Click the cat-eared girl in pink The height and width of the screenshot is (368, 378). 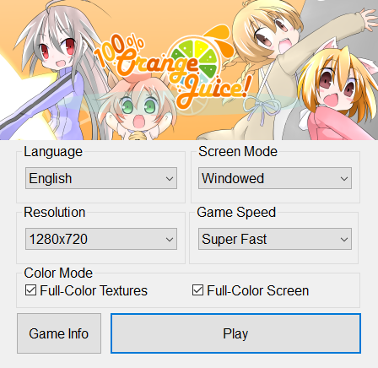[x=337, y=93]
